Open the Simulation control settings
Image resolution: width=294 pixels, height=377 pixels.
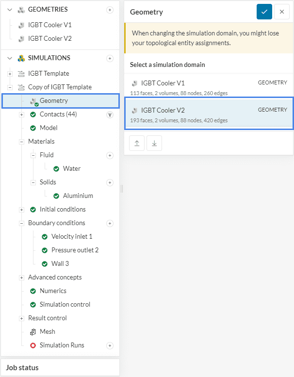(x=65, y=305)
